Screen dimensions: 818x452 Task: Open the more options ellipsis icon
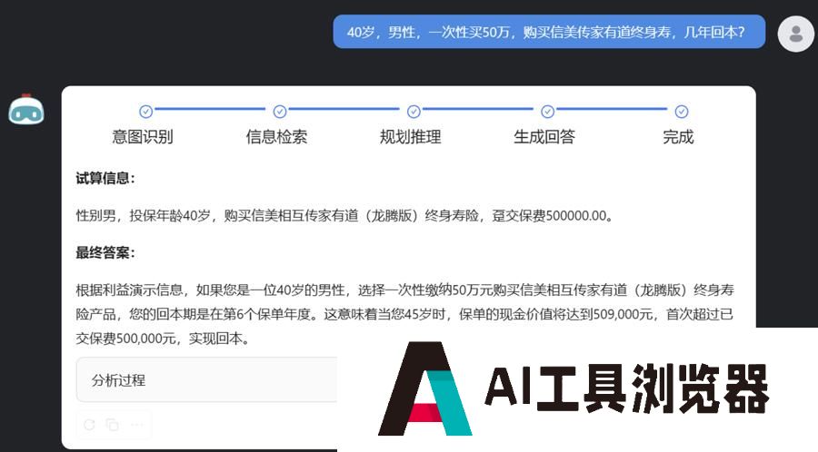136,425
